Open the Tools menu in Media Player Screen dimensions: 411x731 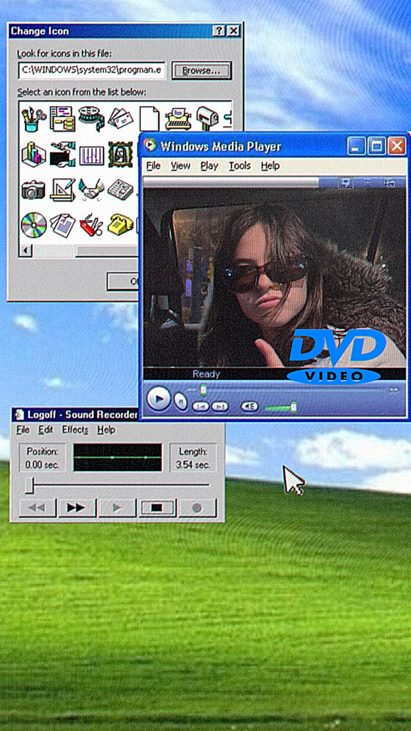click(x=239, y=166)
